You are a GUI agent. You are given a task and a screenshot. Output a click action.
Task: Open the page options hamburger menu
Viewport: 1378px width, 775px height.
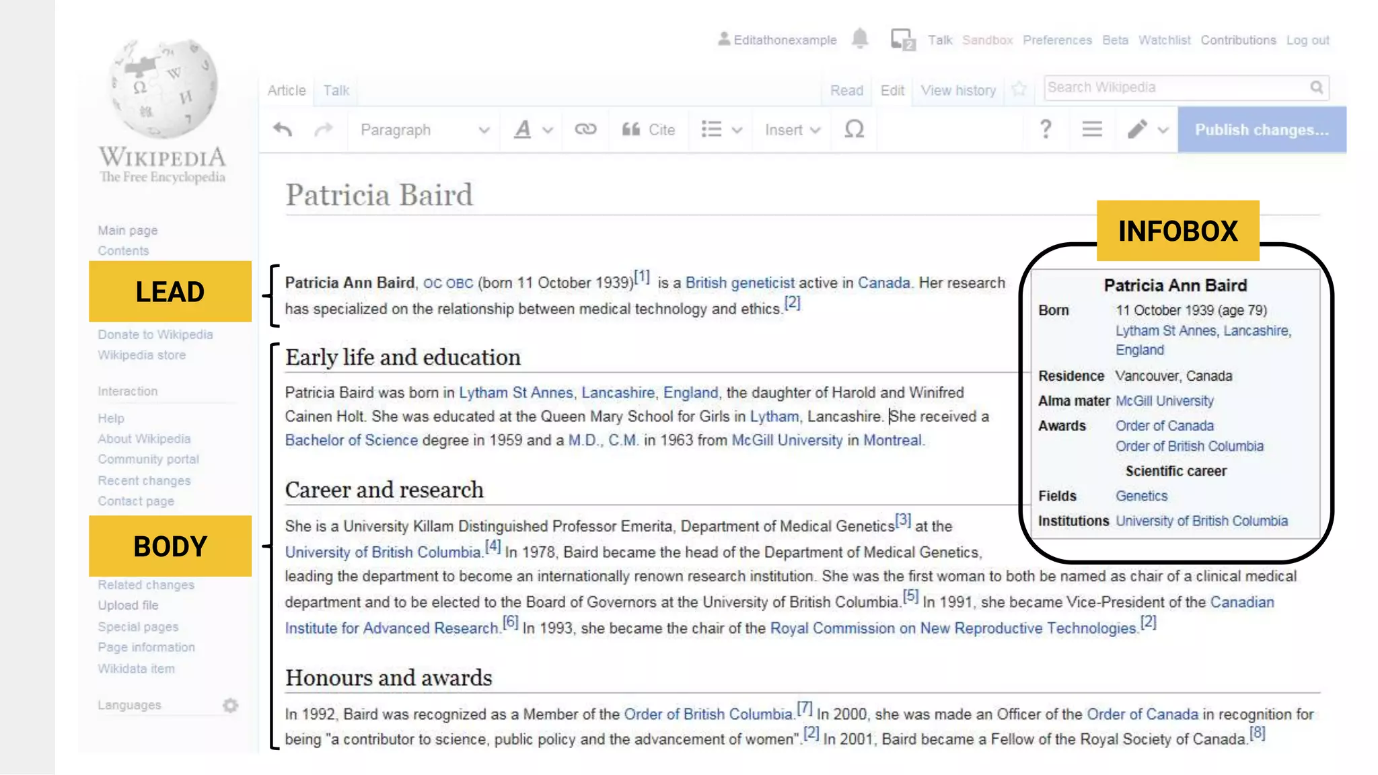pyautogui.click(x=1091, y=129)
